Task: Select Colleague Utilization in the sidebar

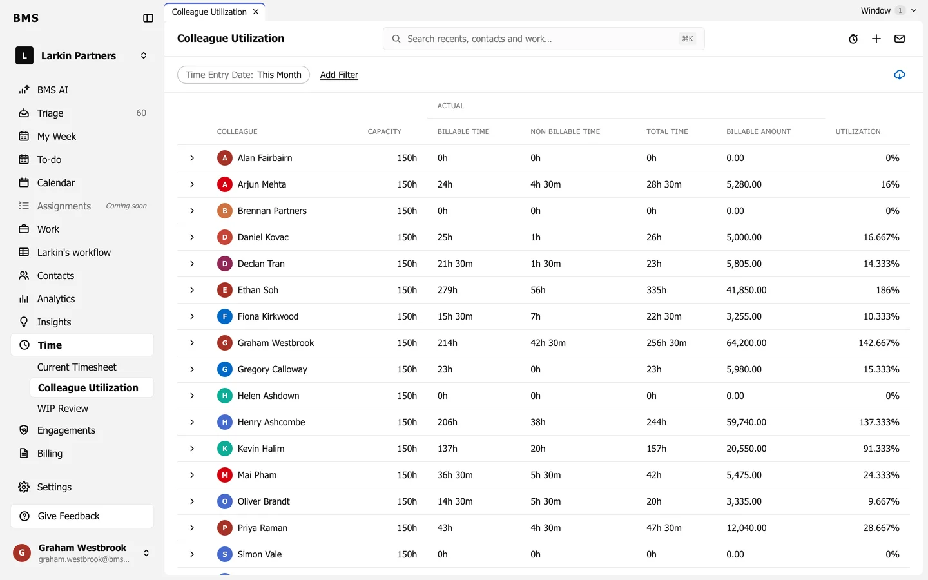Action: tap(92, 388)
